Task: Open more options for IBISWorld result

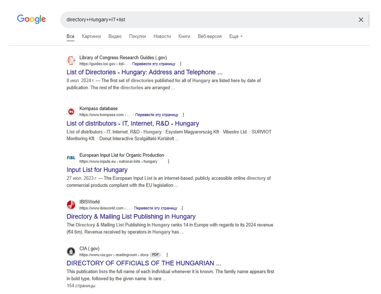Action: click(182, 208)
